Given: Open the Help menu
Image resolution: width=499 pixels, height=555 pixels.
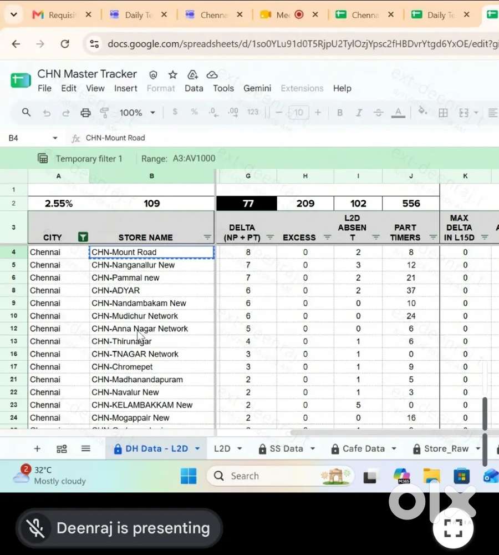Looking at the screenshot, I should click(x=342, y=88).
